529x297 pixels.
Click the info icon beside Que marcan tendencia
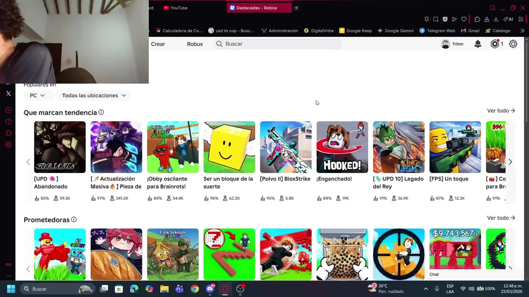101,112
